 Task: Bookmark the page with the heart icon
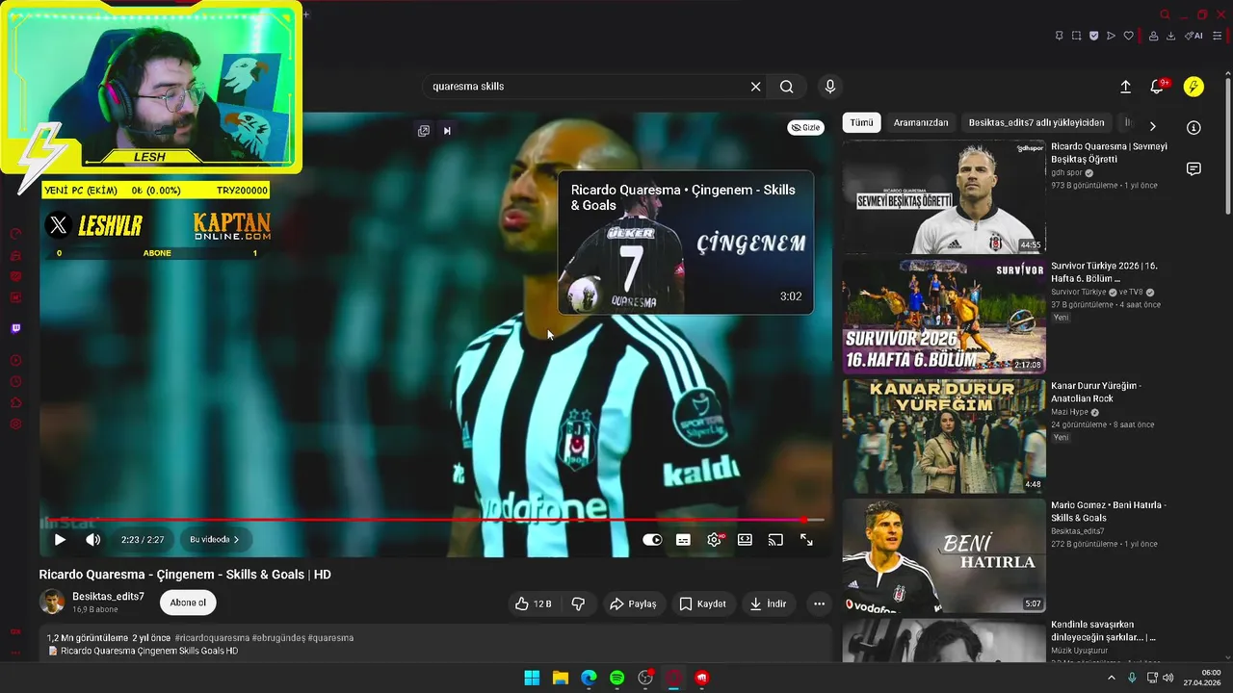(x=1129, y=36)
